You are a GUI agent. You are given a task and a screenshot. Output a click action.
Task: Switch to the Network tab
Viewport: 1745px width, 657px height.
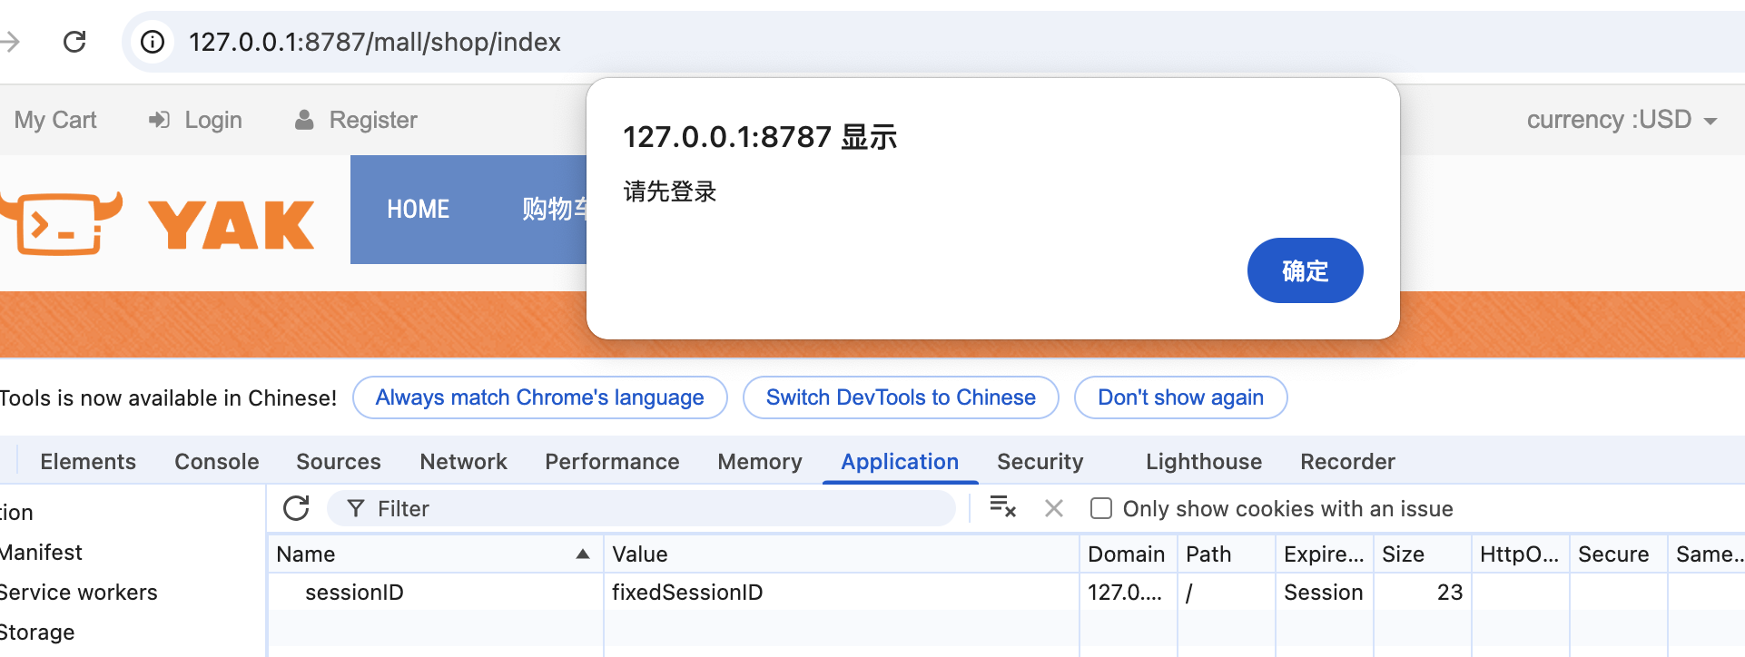[x=463, y=462]
